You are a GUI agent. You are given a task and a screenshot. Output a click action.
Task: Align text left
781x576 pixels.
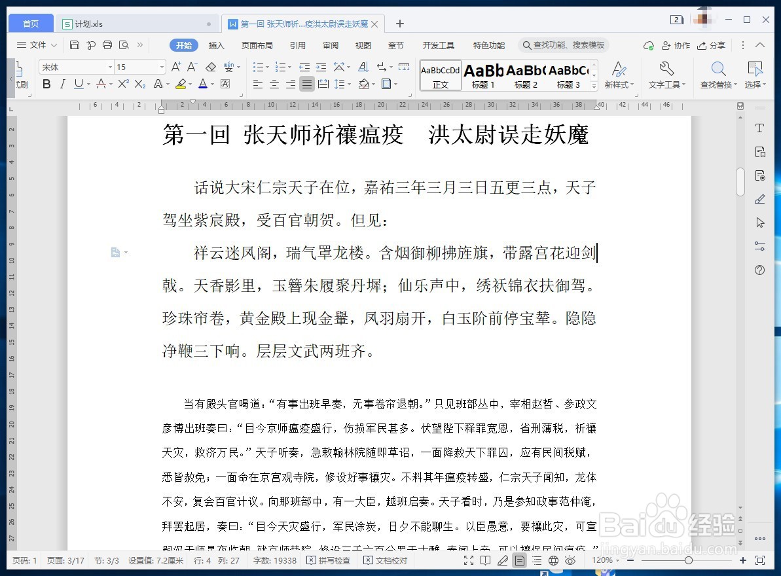257,84
